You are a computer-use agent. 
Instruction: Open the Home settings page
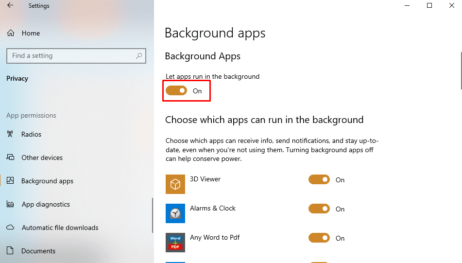(x=31, y=33)
